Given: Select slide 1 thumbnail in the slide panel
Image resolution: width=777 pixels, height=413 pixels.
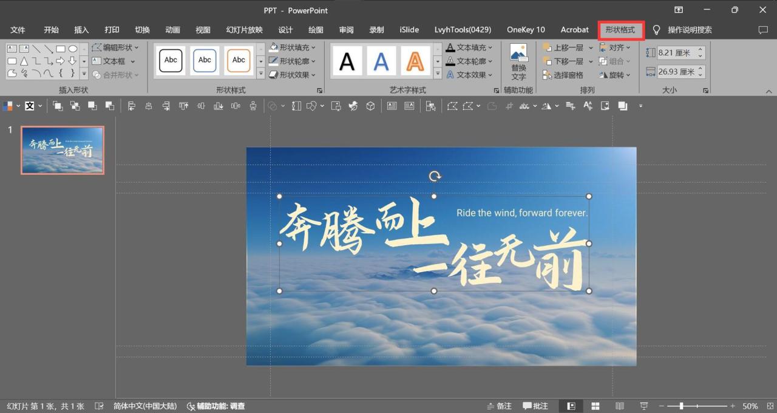Looking at the screenshot, I should click(x=62, y=149).
